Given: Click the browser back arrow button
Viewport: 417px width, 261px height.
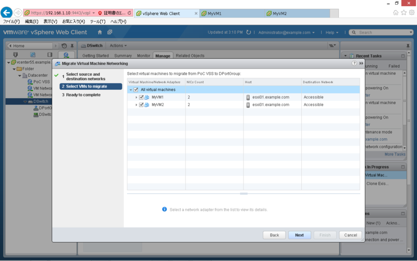Looking at the screenshot, I should (x=6, y=13).
